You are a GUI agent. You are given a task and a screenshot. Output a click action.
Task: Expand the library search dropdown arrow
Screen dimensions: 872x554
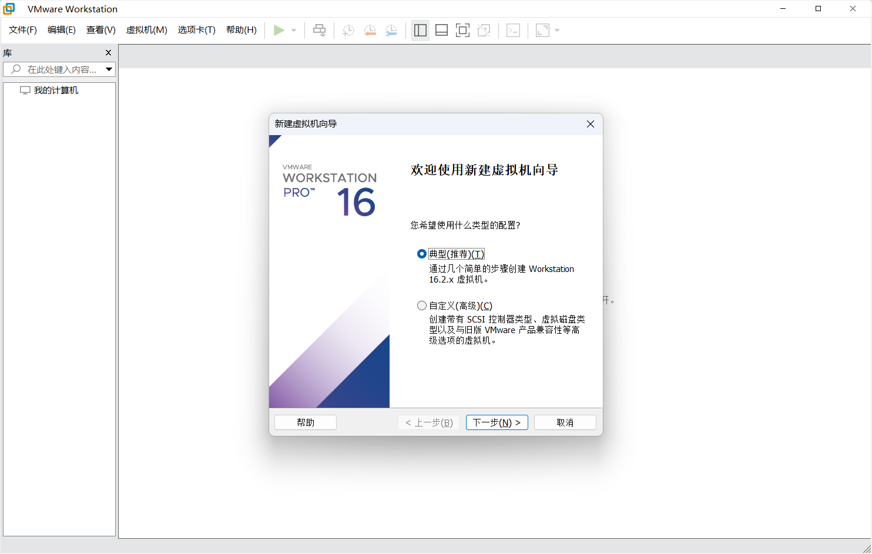(109, 69)
